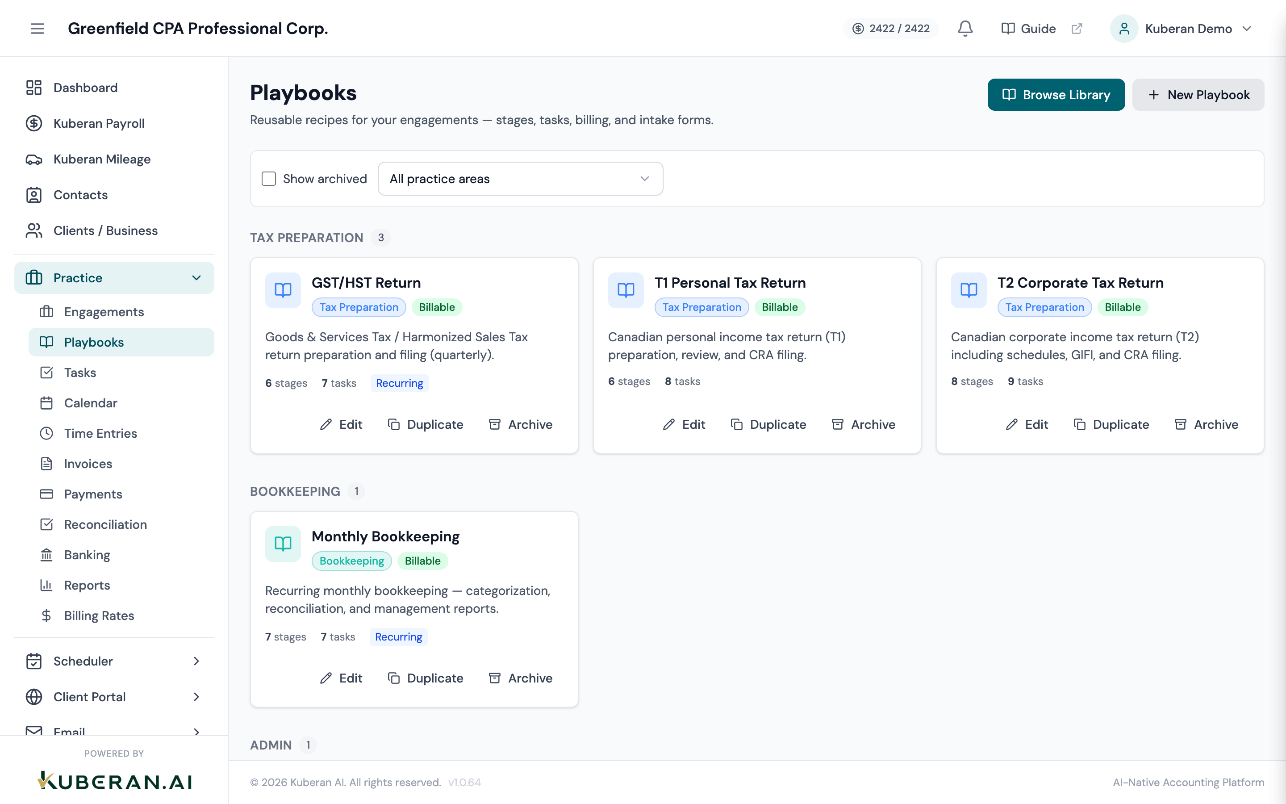Open the notifications bell
This screenshot has height=804, width=1286.
tap(965, 29)
